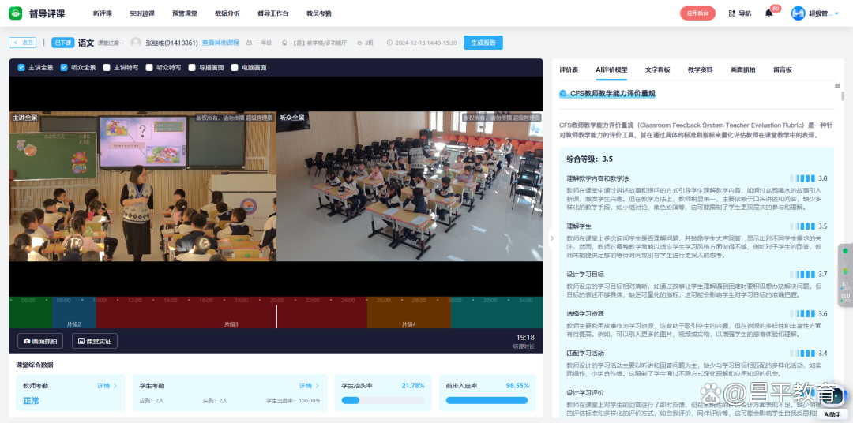Open the 数据分析 menu item
Image resolution: width=853 pixels, height=423 pixels.
point(227,13)
